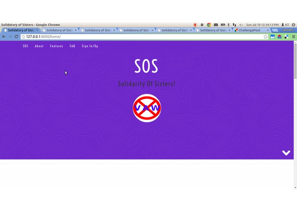The image size is (297, 211).
Task: Click the Sign In/Up link
Action: click(x=90, y=46)
